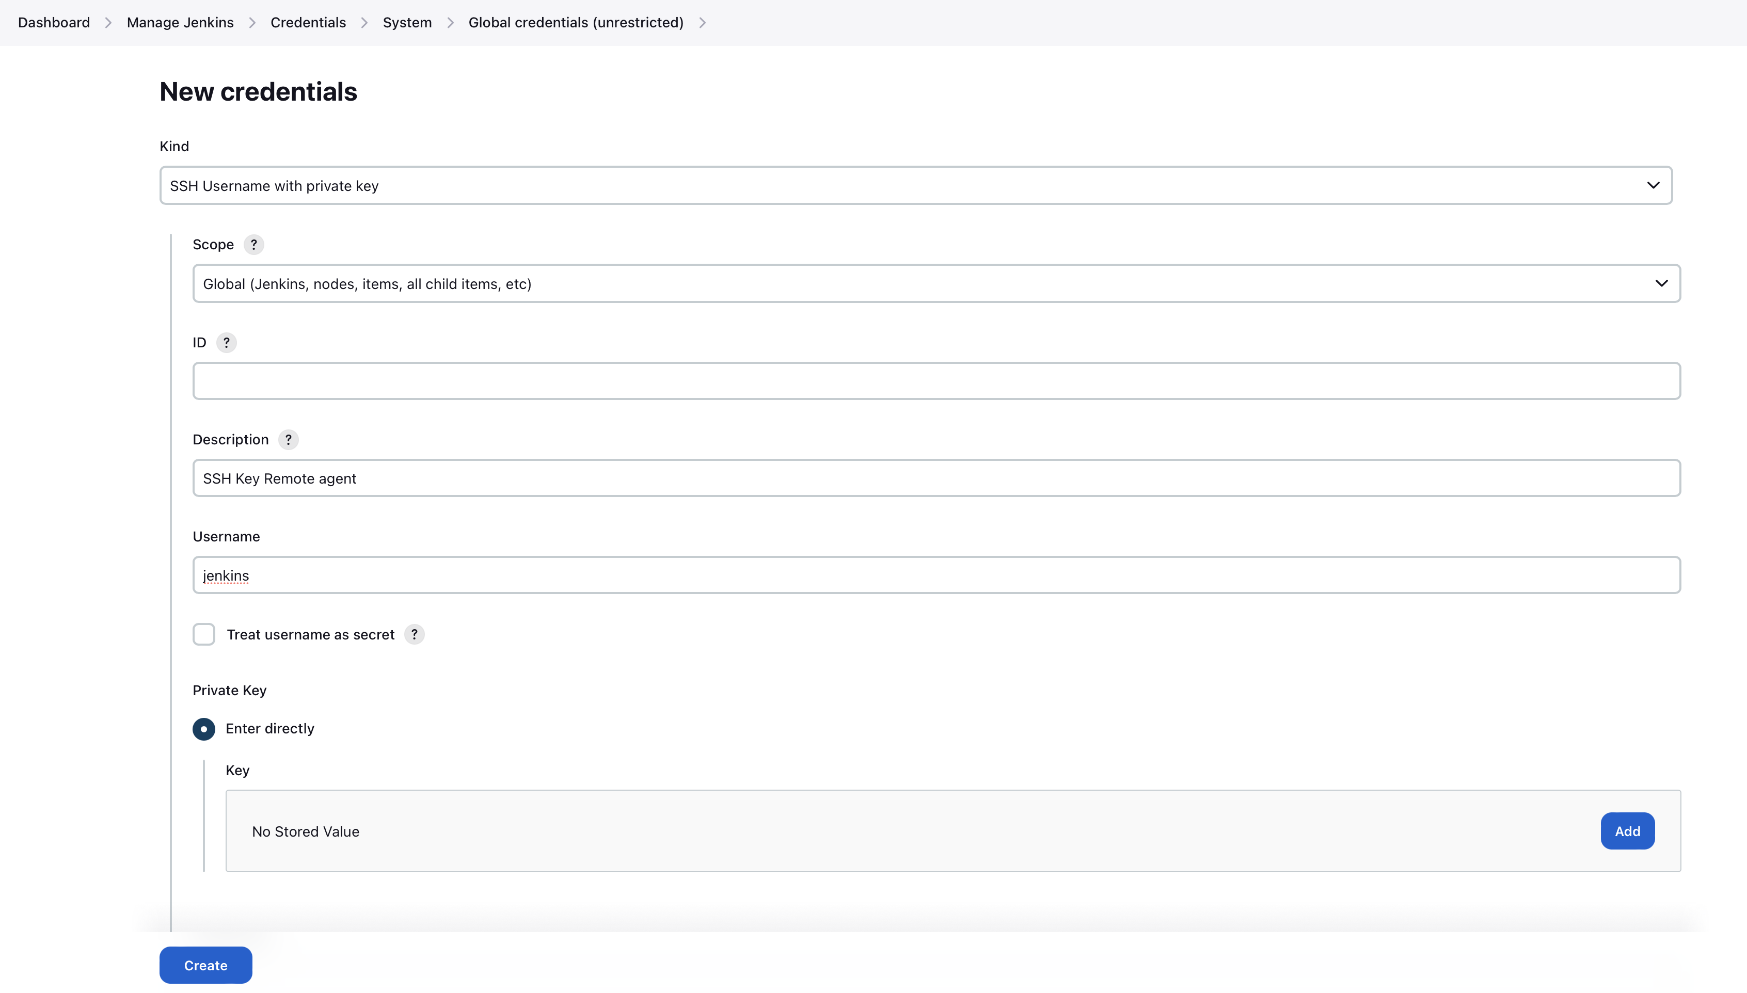This screenshot has width=1747, height=993.
Task: Click the Add button for private key
Action: click(x=1627, y=831)
